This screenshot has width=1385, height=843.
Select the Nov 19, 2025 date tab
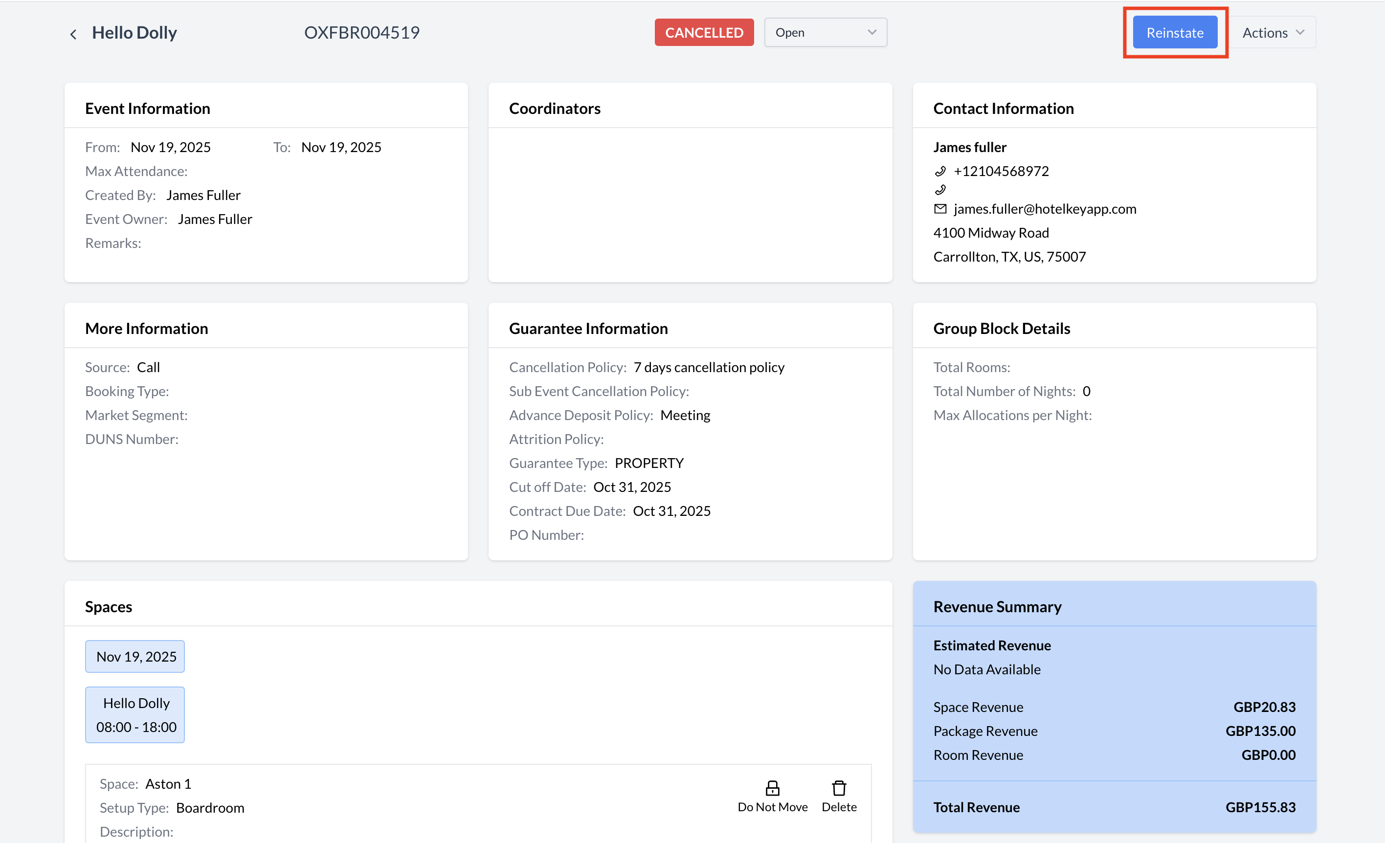(135, 656)
